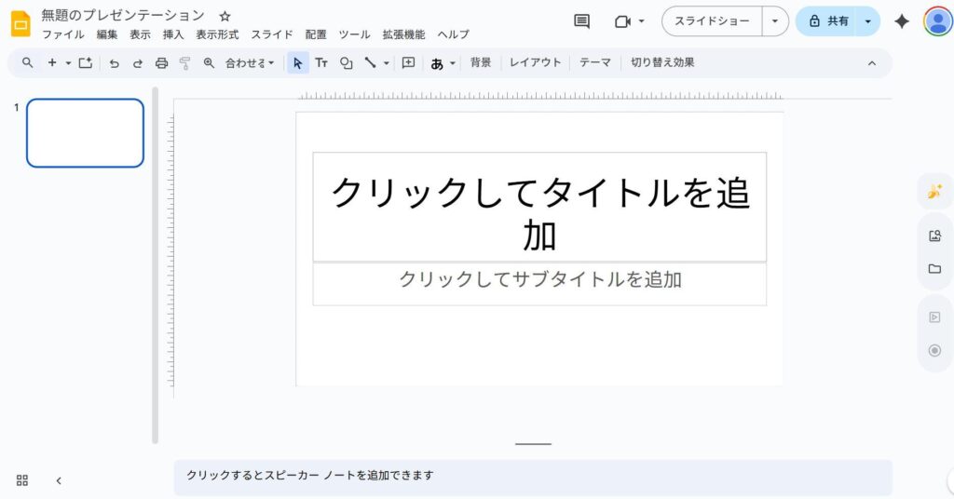Rename the 無題のプレゼンテーション title
Screen dimensions: 954x499
pyautogui.click(x=123, y=15)
